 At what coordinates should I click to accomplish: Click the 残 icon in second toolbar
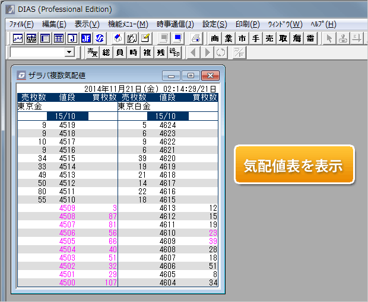coord(161,53)
